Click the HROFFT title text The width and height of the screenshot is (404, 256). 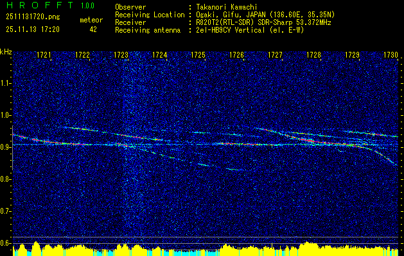coord(40,5)
